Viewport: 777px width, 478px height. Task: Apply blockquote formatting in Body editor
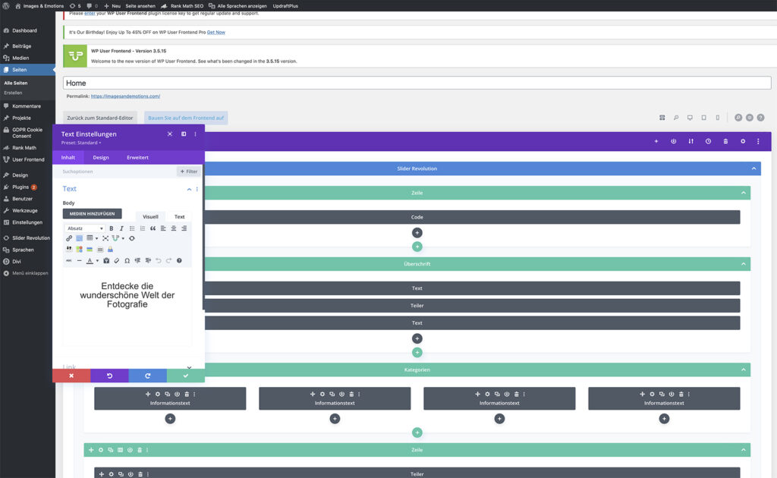click(x=153, y=228)
